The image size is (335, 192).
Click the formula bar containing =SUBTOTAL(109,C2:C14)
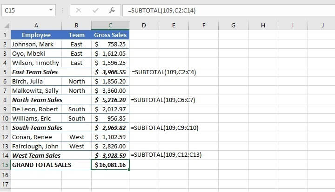pyautogui.click(x=228, y=10)
